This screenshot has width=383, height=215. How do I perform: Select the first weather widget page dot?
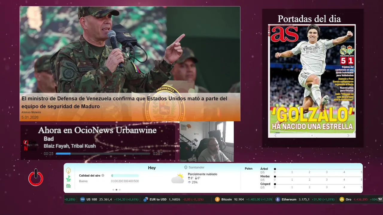click(x=113, y=190)
